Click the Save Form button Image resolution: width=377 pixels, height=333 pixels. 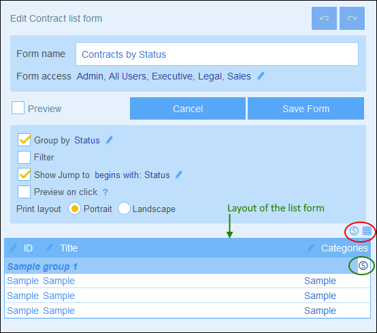pos(306,109)
